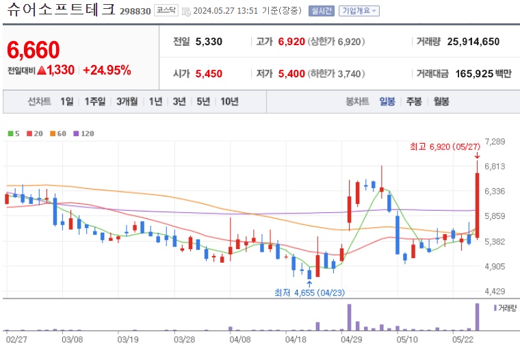Image resolution: width=520 pixels, height=349 pixels.
Task: Switch to the 1년 line chart
Action: (155, 101)
